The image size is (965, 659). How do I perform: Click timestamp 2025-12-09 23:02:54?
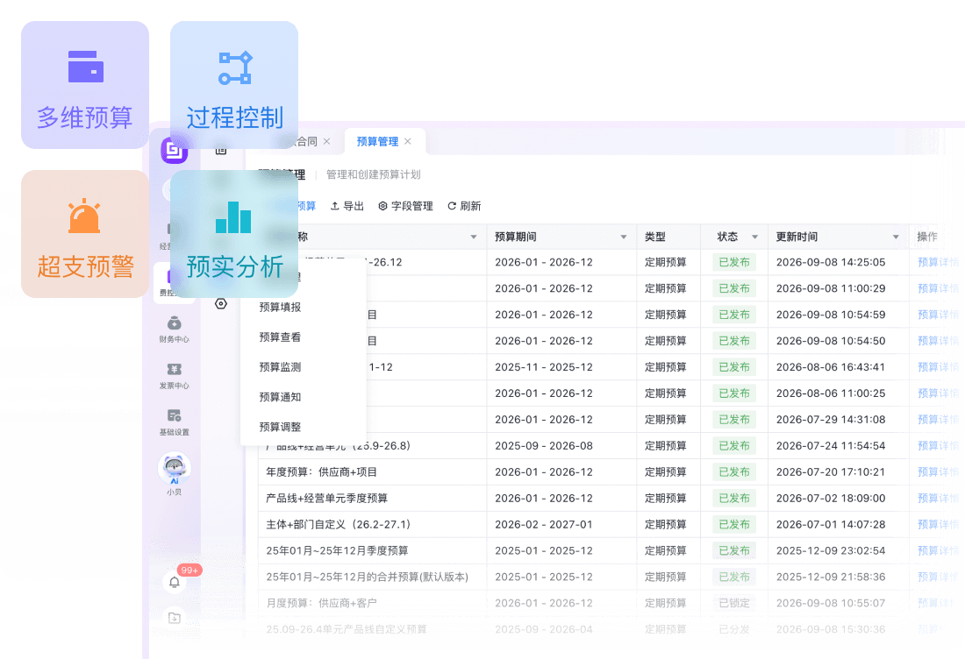click(x=831, y=551)
